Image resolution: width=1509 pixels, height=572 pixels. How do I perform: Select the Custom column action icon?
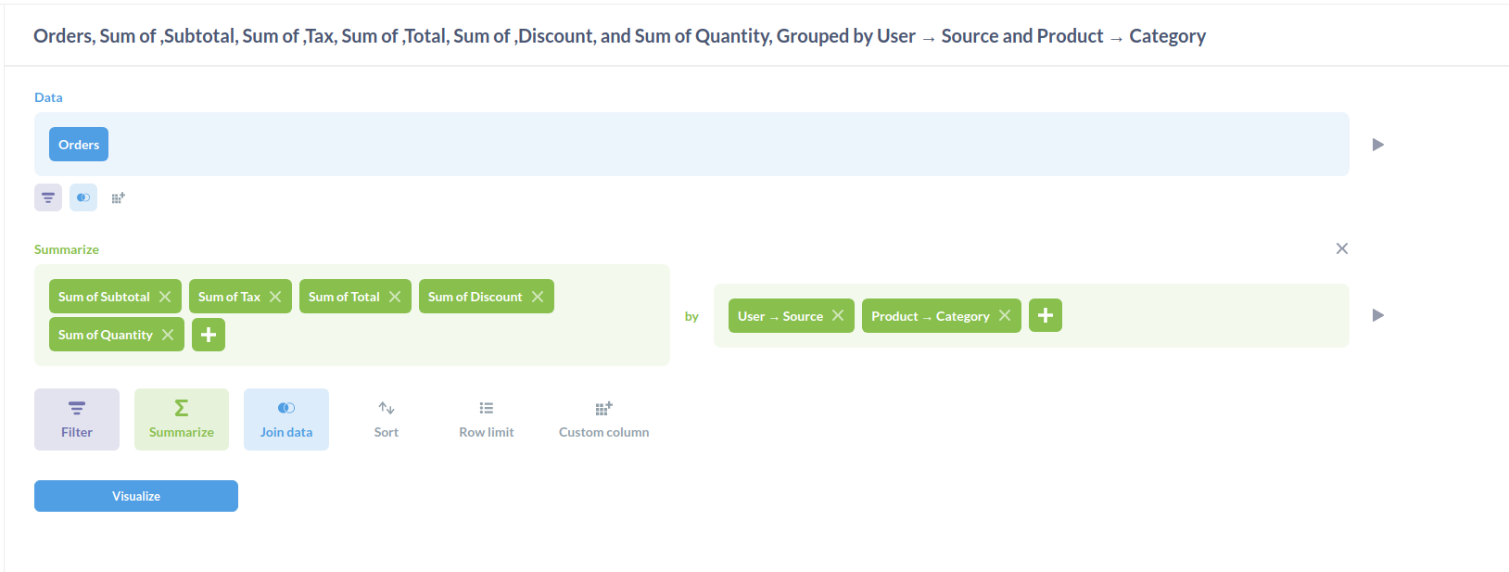tap(603, 417)
